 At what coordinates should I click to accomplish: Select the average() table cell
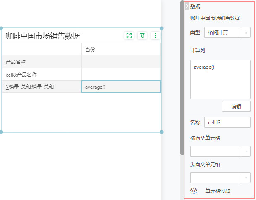coord(121,87)
